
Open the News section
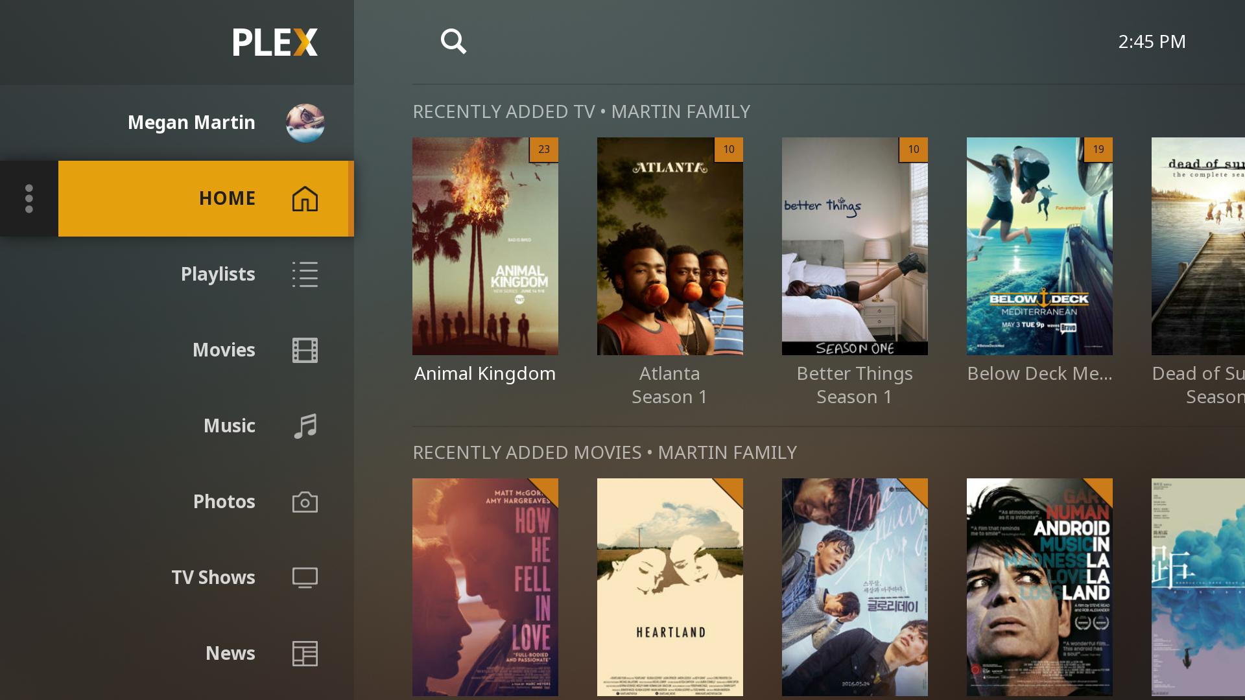pos(229,652)
